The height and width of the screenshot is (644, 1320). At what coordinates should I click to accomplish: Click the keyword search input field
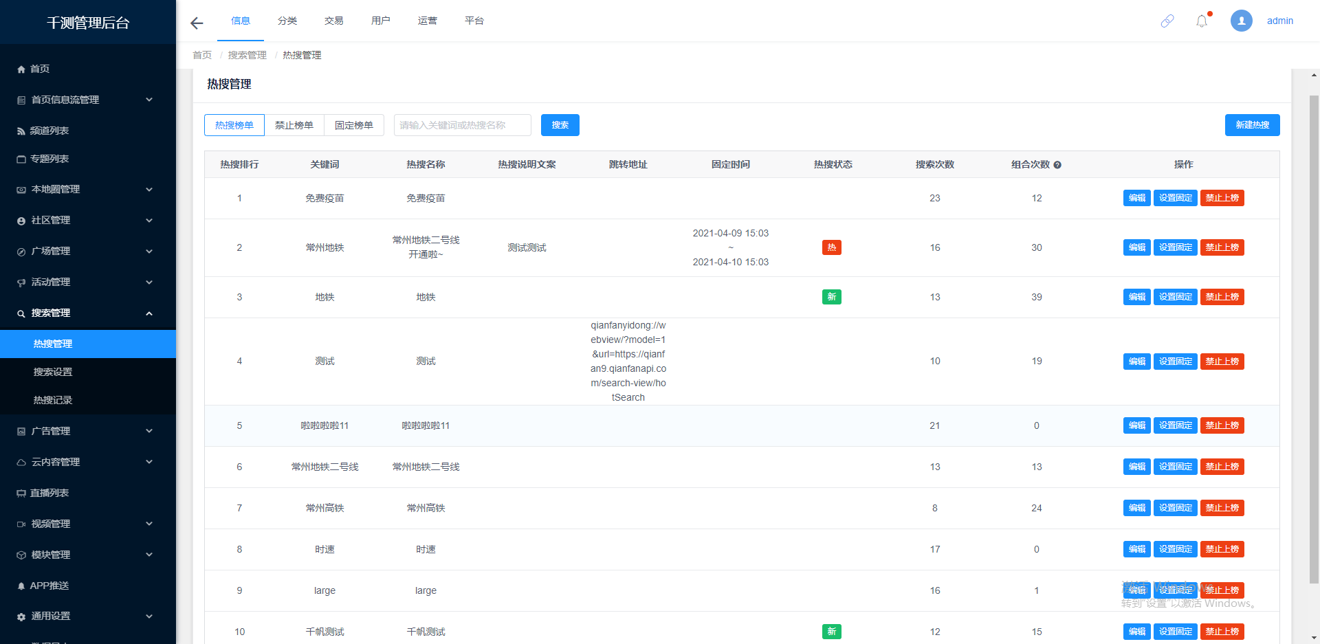coord(463,125)
